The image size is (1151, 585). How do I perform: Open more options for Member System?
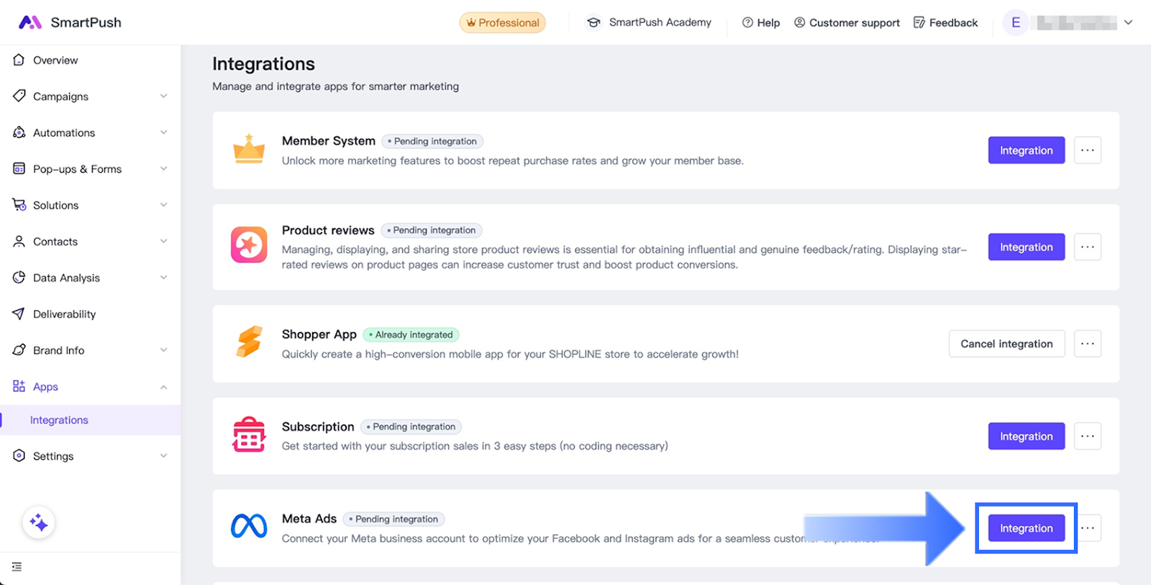point(1087,150)
